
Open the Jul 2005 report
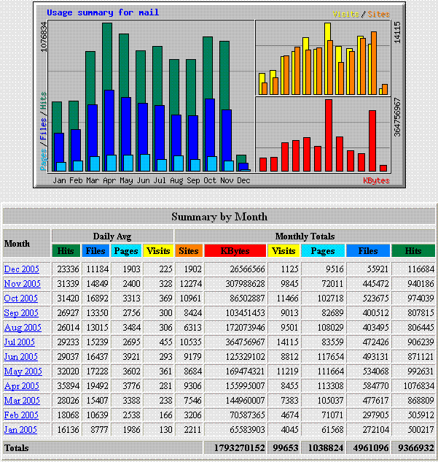[20, 342]
